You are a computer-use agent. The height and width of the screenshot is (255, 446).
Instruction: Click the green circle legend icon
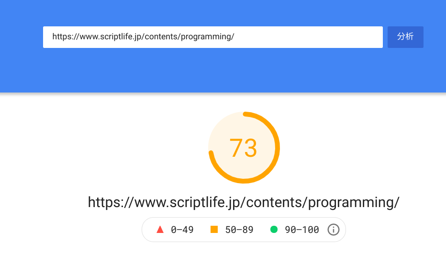(x=274, y=230)
